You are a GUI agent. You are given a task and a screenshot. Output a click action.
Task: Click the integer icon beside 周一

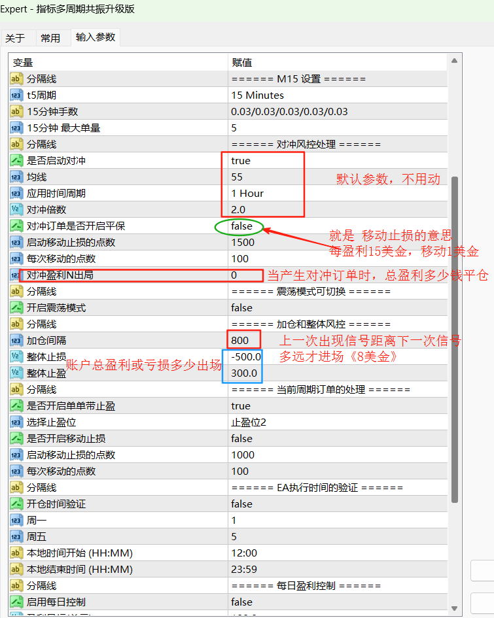[16, 521]
